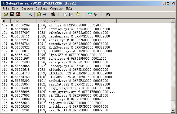Toggle the Pass-Through blue arrow icon
This screenshot has height=114, width=177.
pyautogui.click(x=45, y=15)
